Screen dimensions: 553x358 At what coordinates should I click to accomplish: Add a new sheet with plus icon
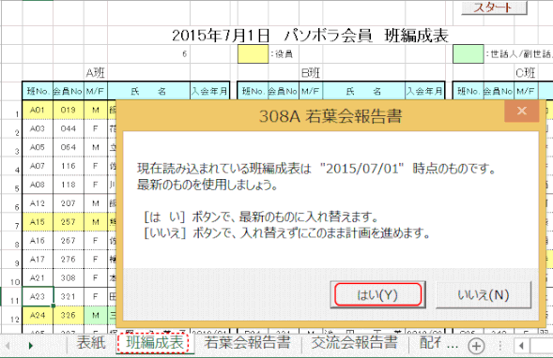[476, 346]
